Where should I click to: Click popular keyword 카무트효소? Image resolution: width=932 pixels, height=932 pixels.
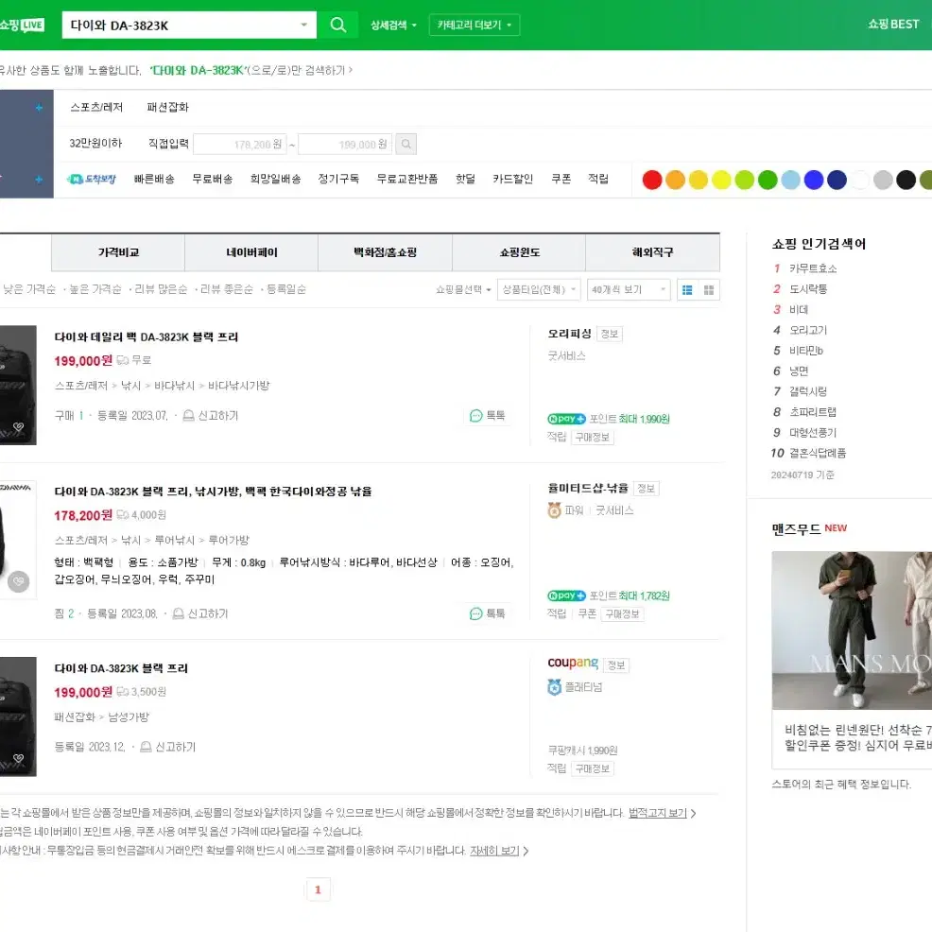(x=813, y=268)
